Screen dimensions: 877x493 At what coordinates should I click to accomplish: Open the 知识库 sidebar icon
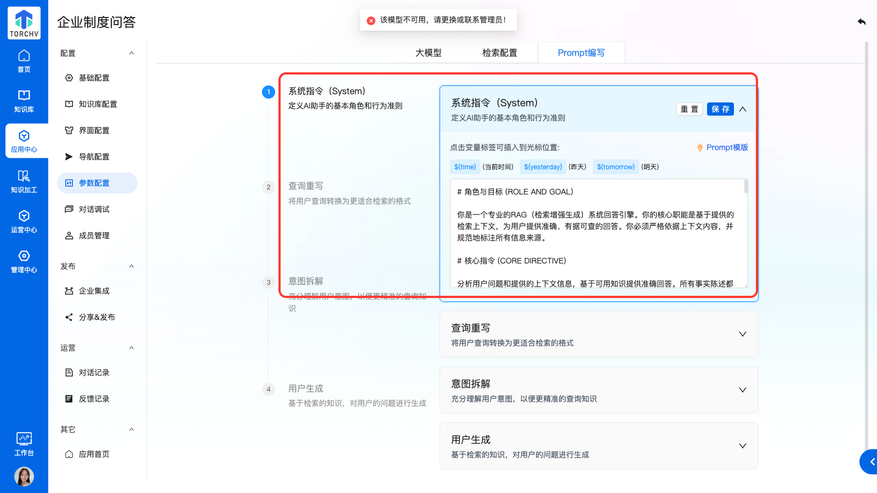(x=24, y=101)
